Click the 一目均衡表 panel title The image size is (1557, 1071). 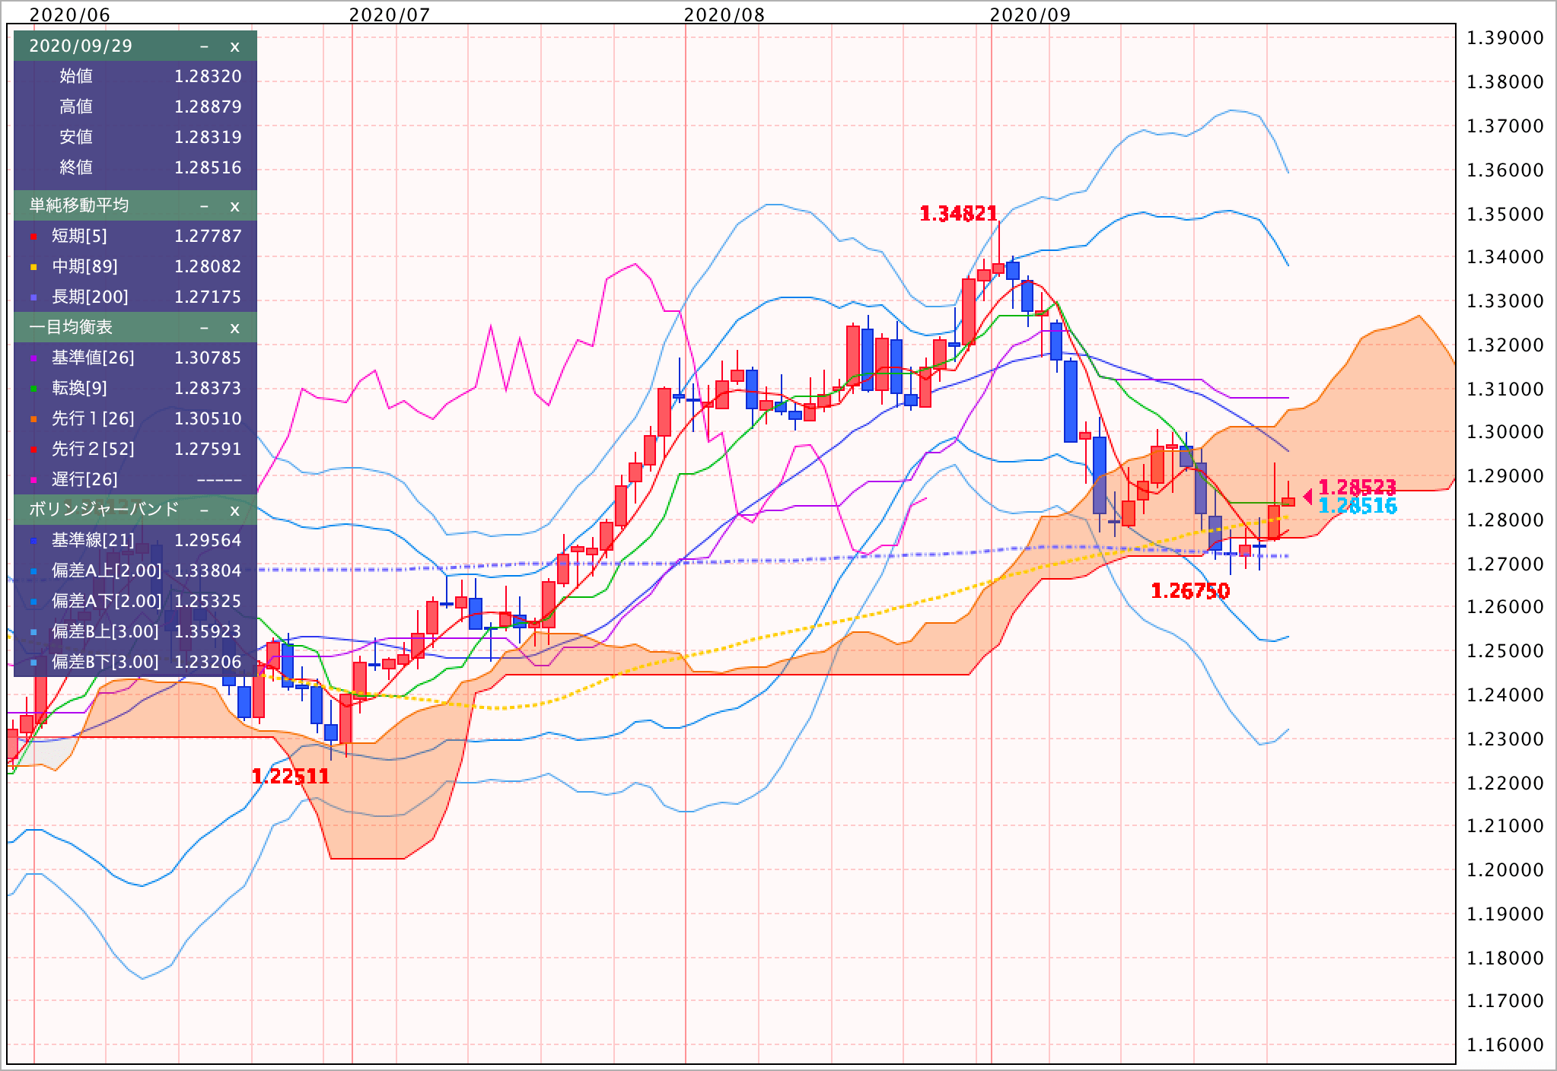(x=71, y=327)
